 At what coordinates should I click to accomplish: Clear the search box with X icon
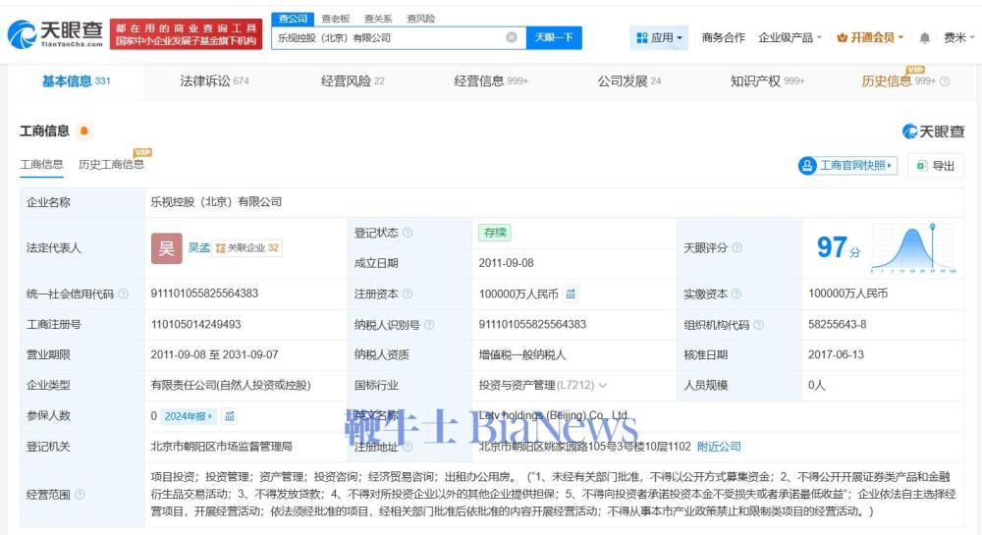coord(512,37)
